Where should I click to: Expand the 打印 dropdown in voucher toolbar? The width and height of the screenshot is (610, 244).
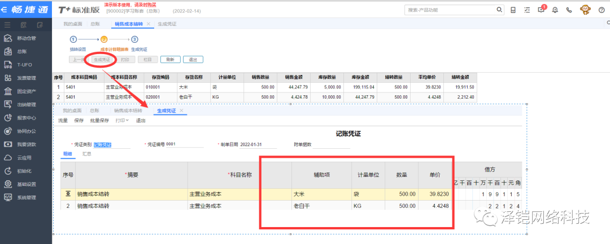coord(121,121)
